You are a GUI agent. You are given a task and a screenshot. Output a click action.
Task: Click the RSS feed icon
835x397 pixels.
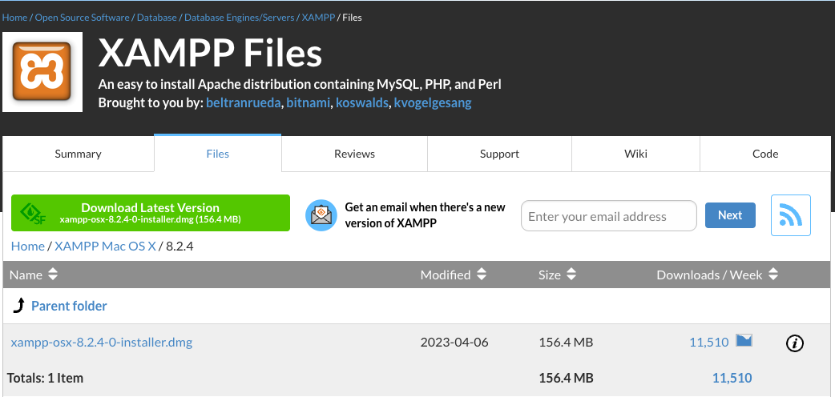790,215
